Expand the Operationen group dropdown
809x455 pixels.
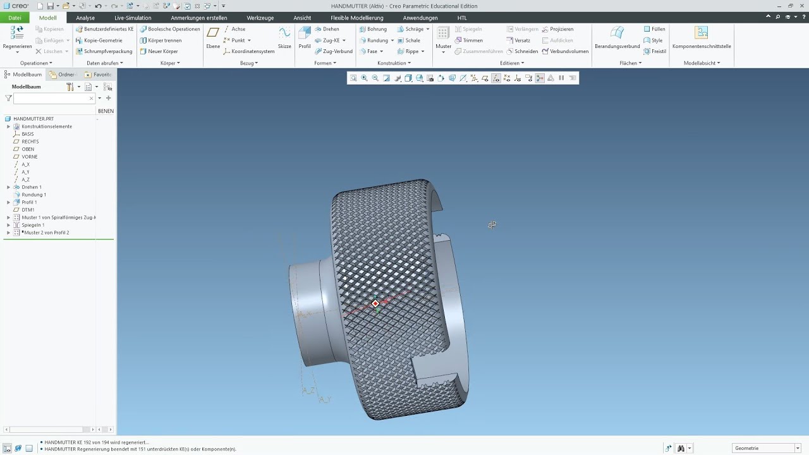point(36,63)
